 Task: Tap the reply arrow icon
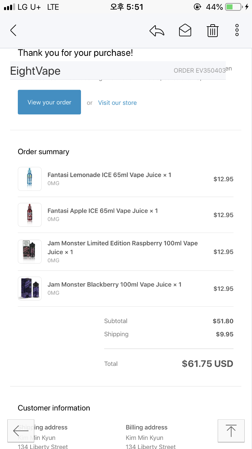[x=157, y=31]
